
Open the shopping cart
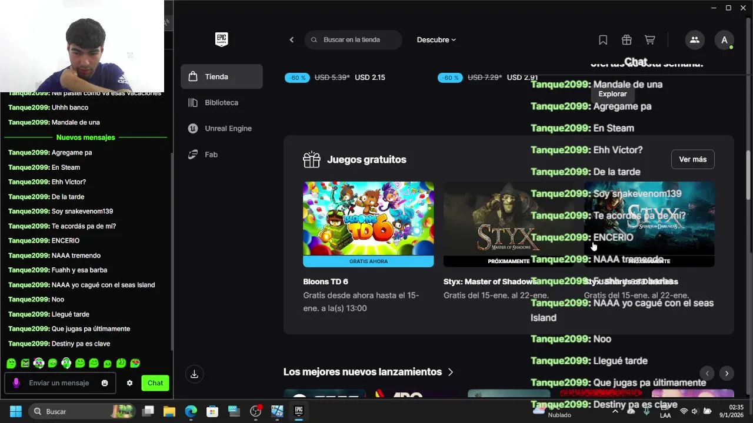pos(650,40)
